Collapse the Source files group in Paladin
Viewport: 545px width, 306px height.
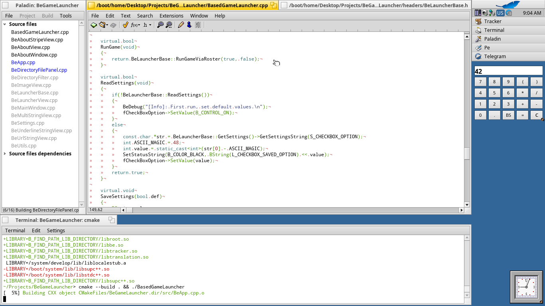(5, 24)
